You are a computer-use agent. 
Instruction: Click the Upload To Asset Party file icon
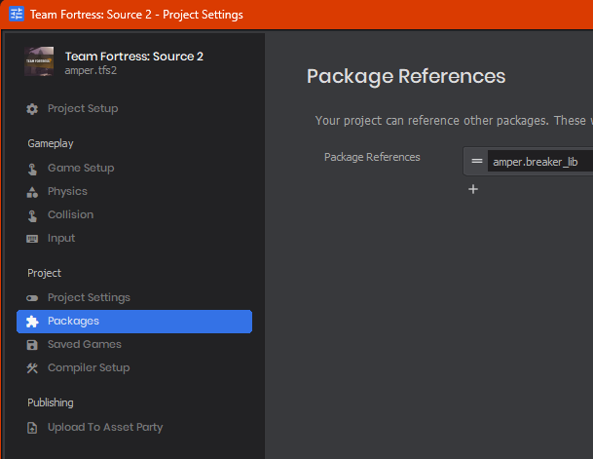click(32, 428)
